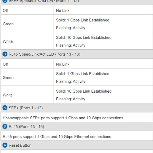Click the RJ45 table's Green cell
This screenshot has width=153, height=153.
pos(8,78)
